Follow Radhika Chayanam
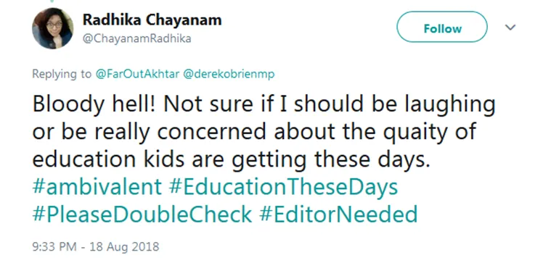Image resolution: width=551 pixels, height=263 pixels. click(442, 28)
